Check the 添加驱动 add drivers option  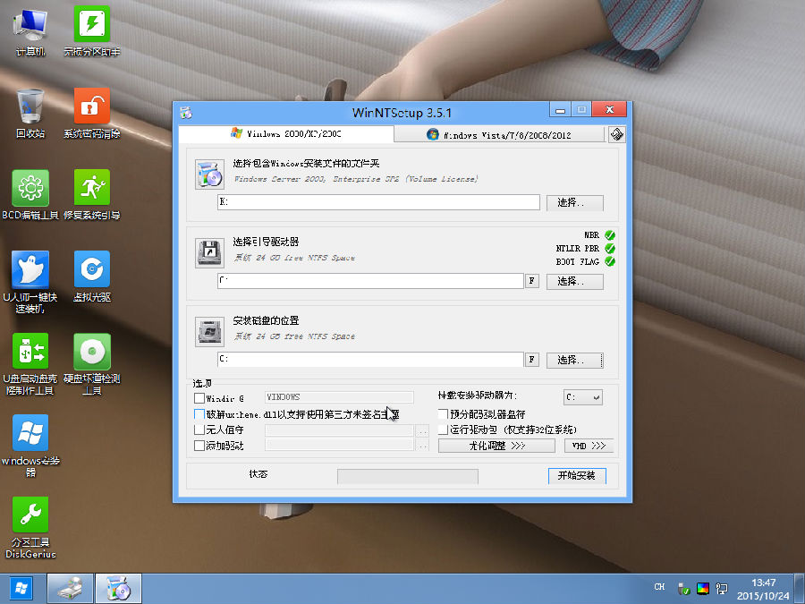pyautogui.click(x=199, y=446)
